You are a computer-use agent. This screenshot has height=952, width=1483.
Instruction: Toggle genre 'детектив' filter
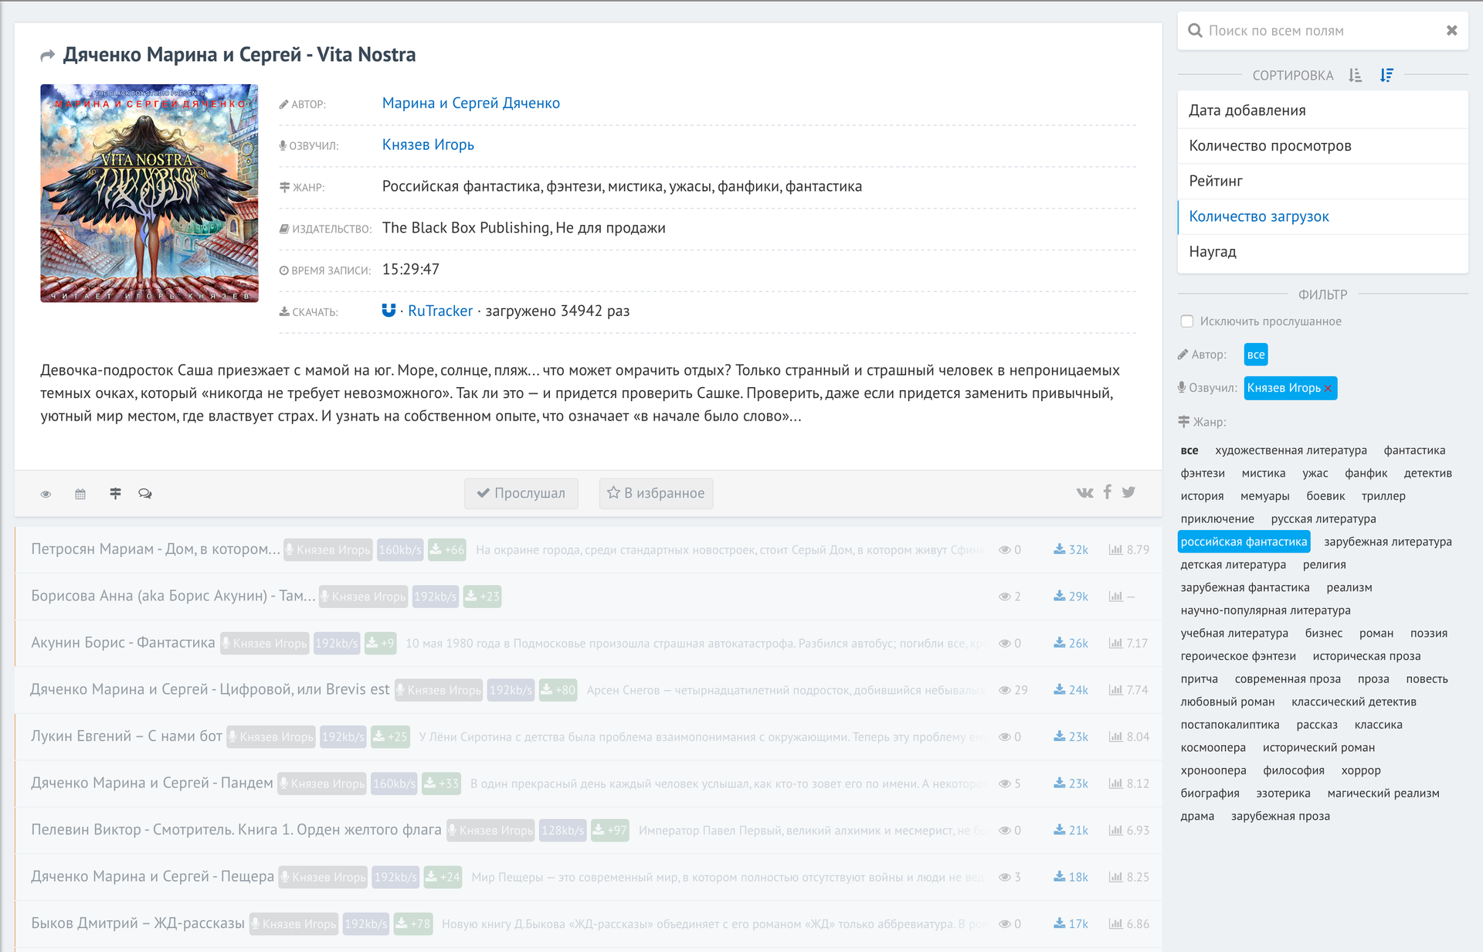1428,473
